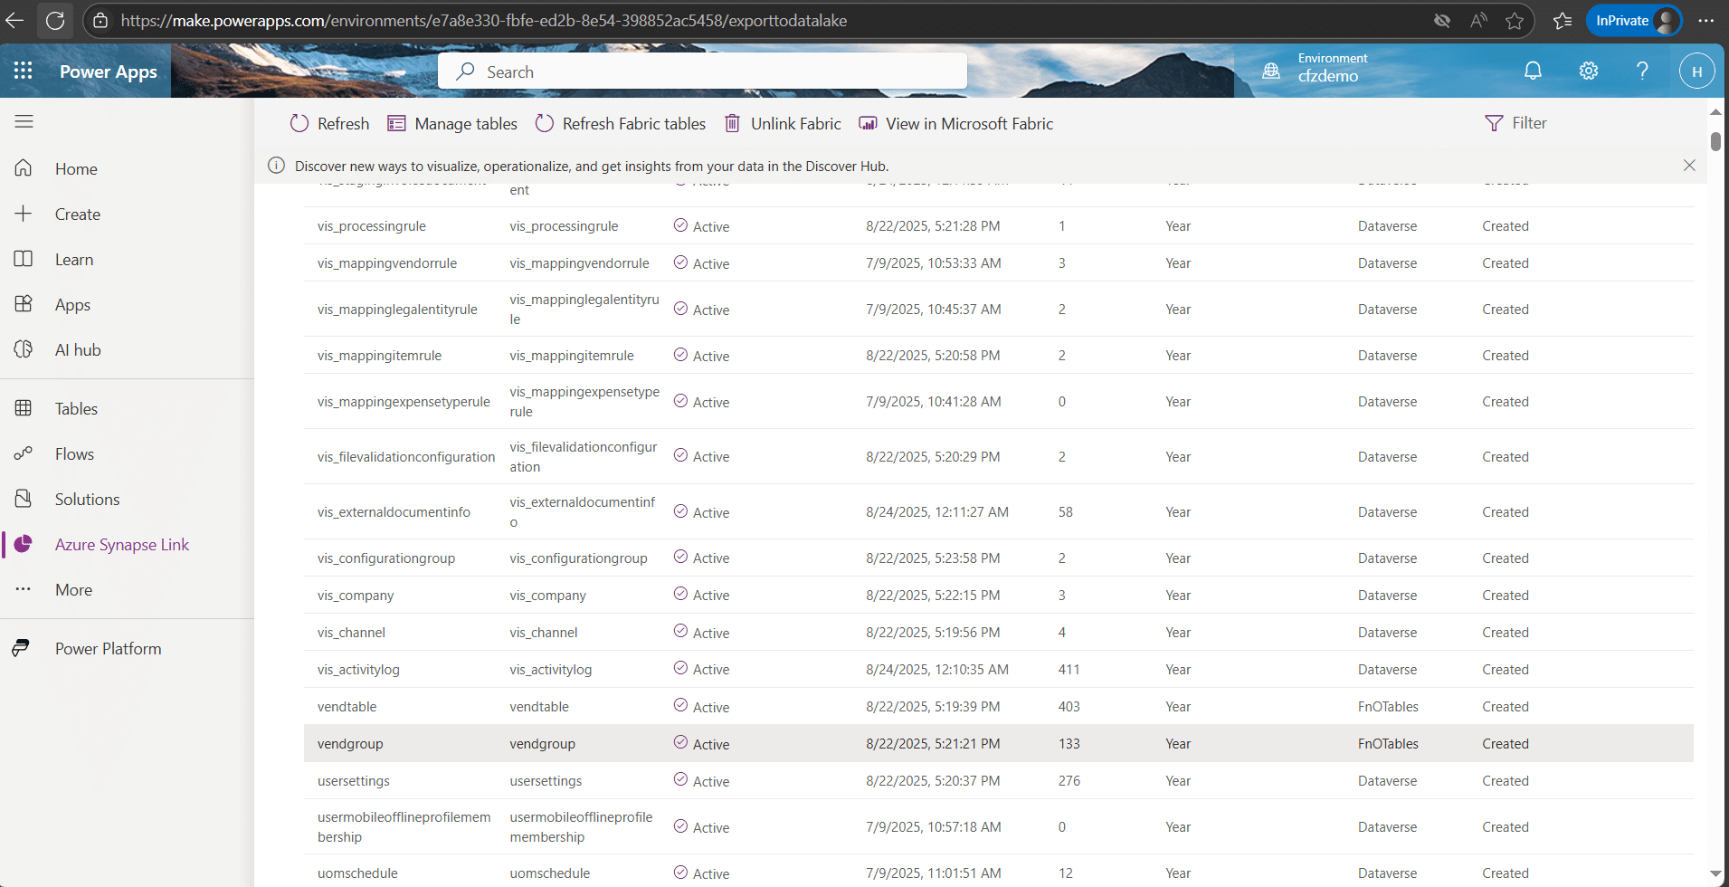Open Solutions in the sidebar

pyautogui.click(x=87, y=500)
